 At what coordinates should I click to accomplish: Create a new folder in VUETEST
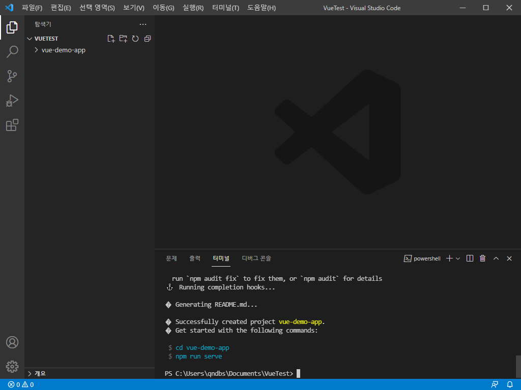tap(123, 39)
